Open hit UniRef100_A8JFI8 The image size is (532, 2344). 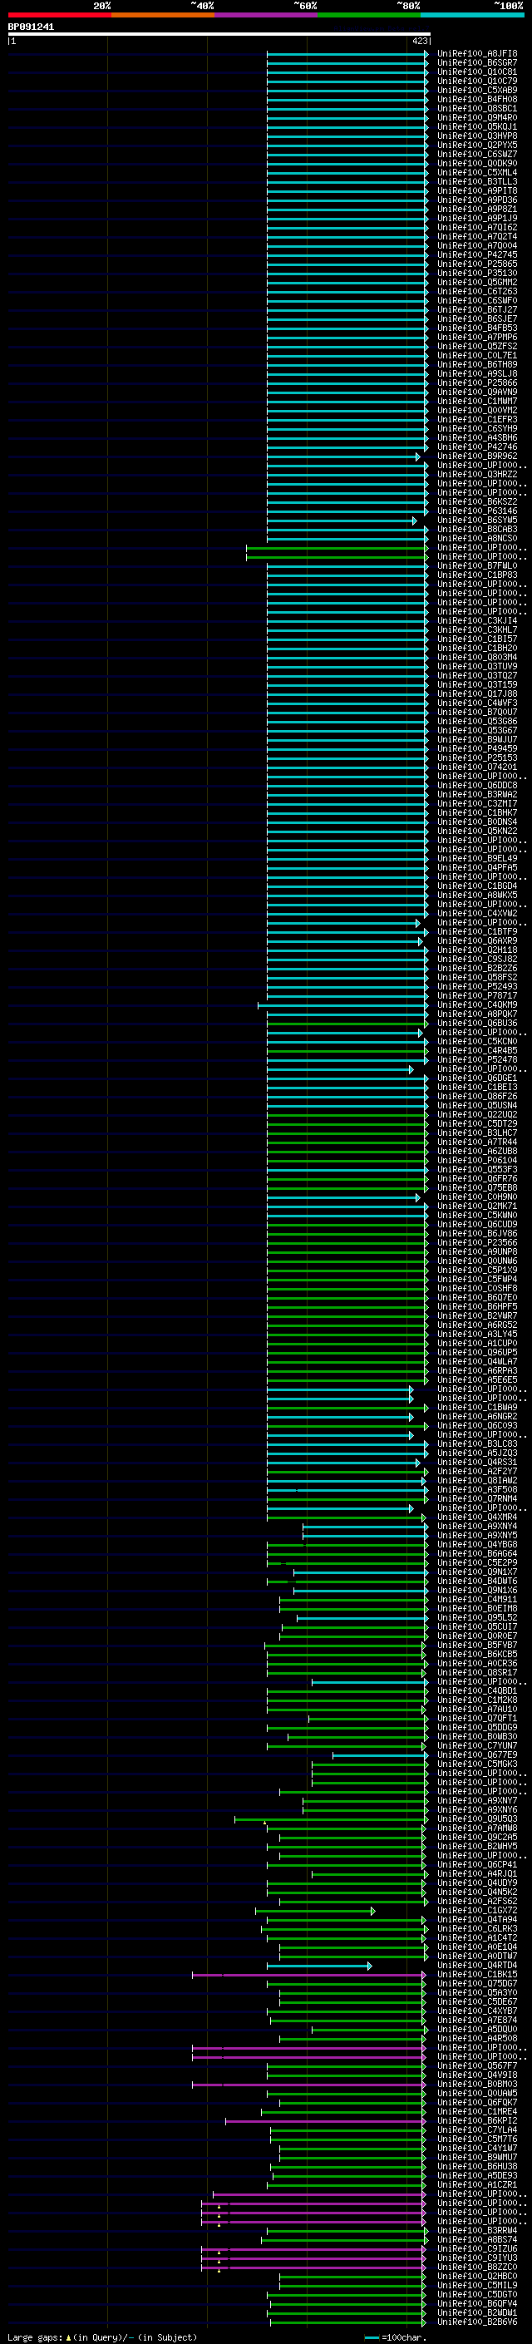pos(477,54)
